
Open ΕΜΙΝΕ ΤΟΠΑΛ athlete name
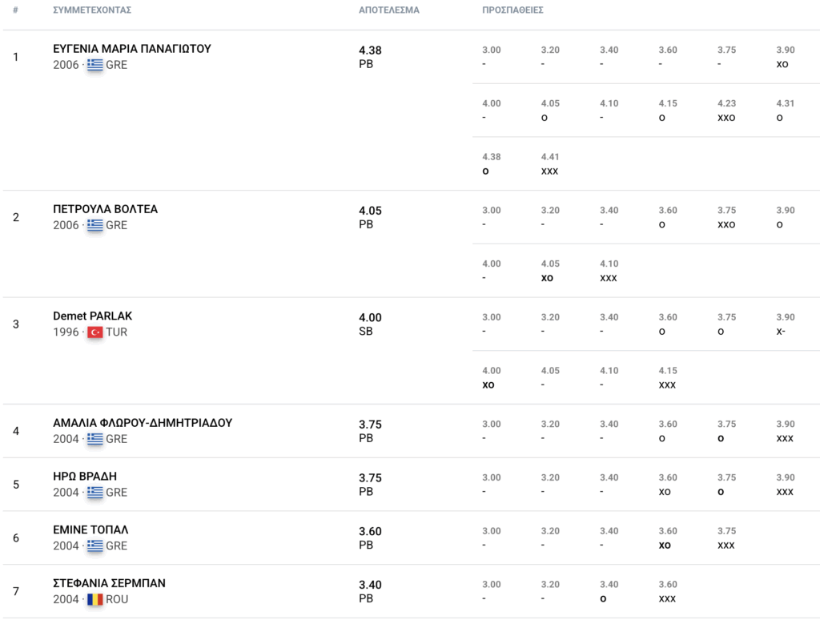[x=90, y=529]
